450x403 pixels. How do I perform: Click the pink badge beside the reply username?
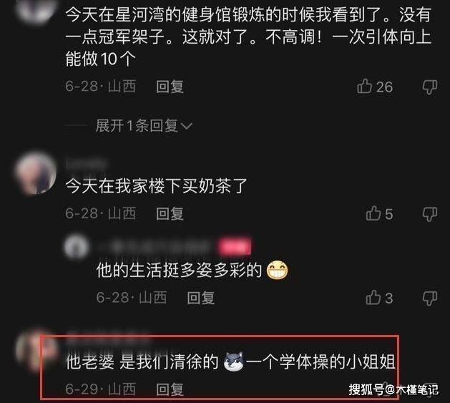[235, 247]
